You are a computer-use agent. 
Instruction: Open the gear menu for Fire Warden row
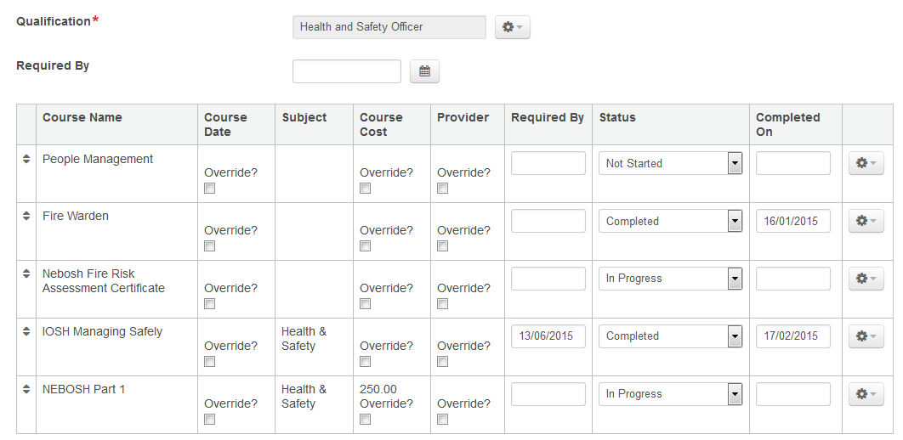[x=866, y=221]
